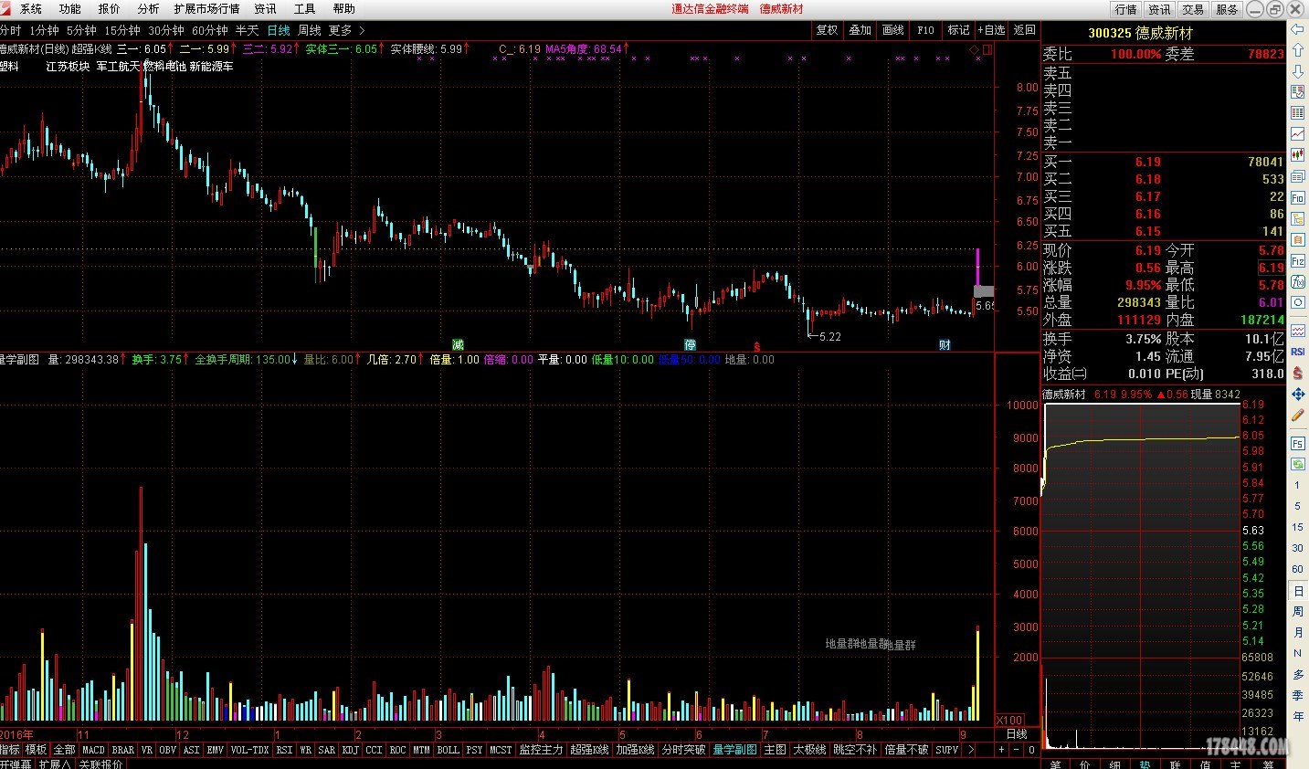Image resolution: width=1309 pixels, height=769 pixels.
Task: Click the application logo in the title bar
Action: click(6, 8)
